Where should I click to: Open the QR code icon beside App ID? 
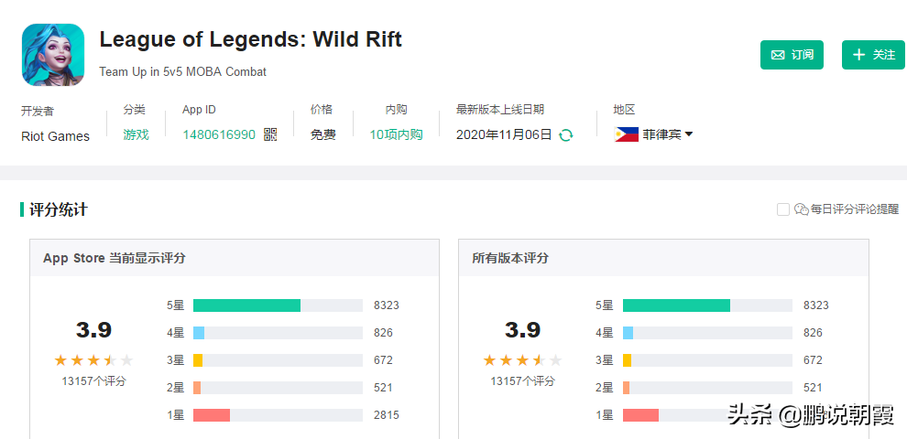tap(270, 134)
